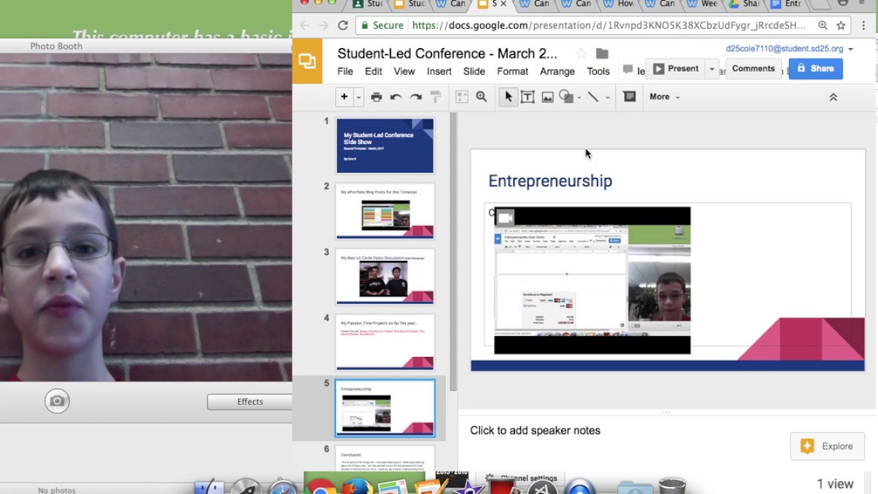Select slide 4 Passion Time Projects thumbnail
878x494 pixels.
click(x=385, y=342)
